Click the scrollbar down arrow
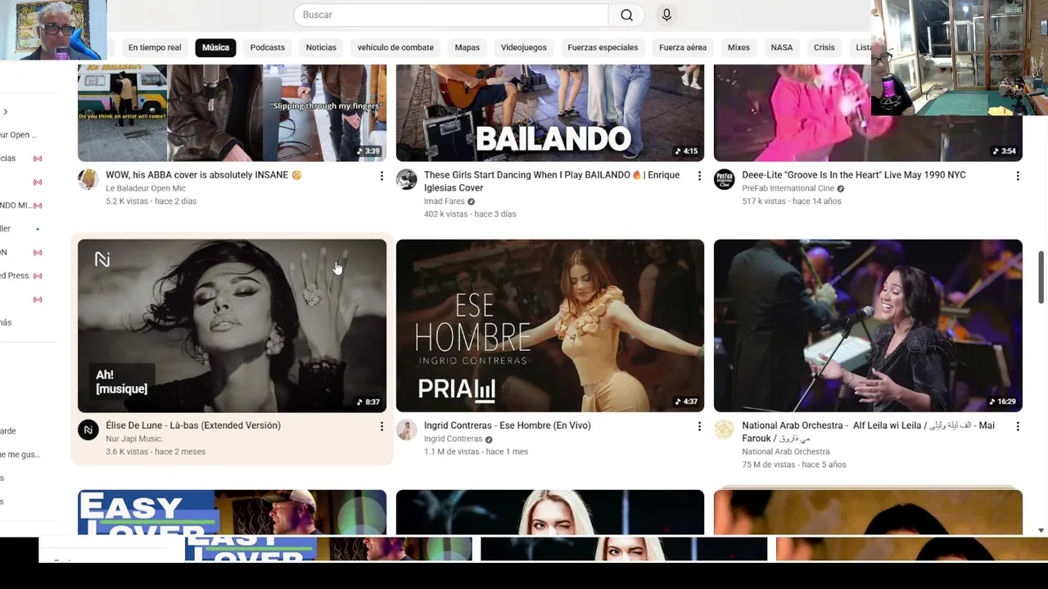 [1041, 530]
